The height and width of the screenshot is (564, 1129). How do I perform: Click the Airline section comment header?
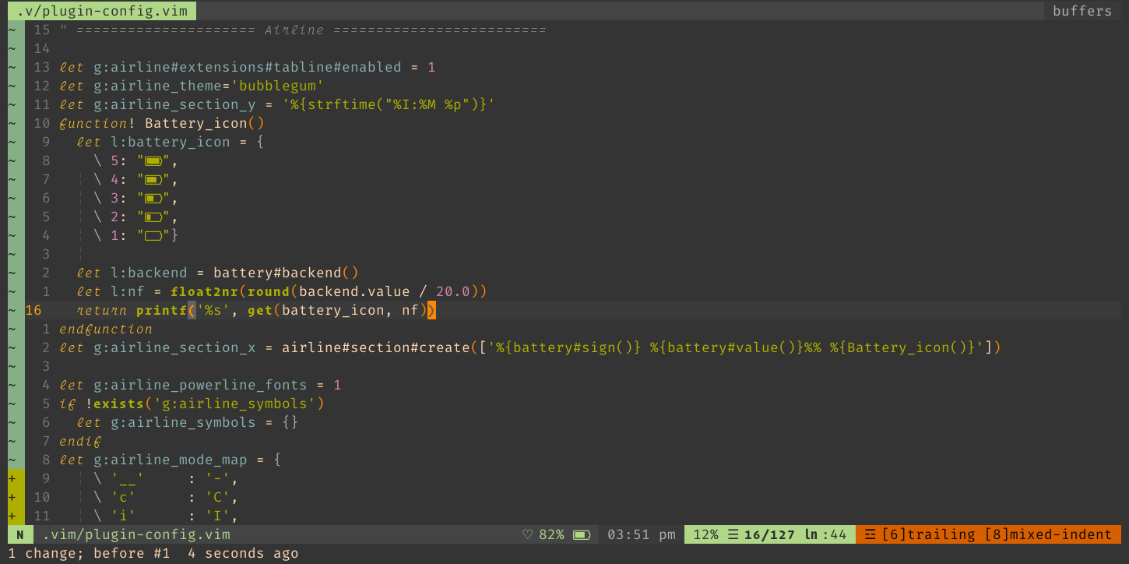coord(303,30)
